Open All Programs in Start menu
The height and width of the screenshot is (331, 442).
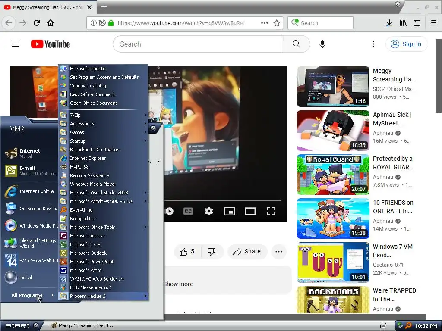[x=32, y=295]
